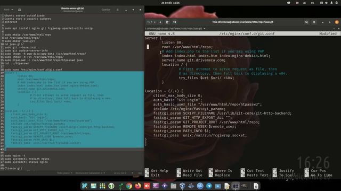341x191 pixels.
Task: Open the Tilix icon in the dock
Action: coord(236,186)
